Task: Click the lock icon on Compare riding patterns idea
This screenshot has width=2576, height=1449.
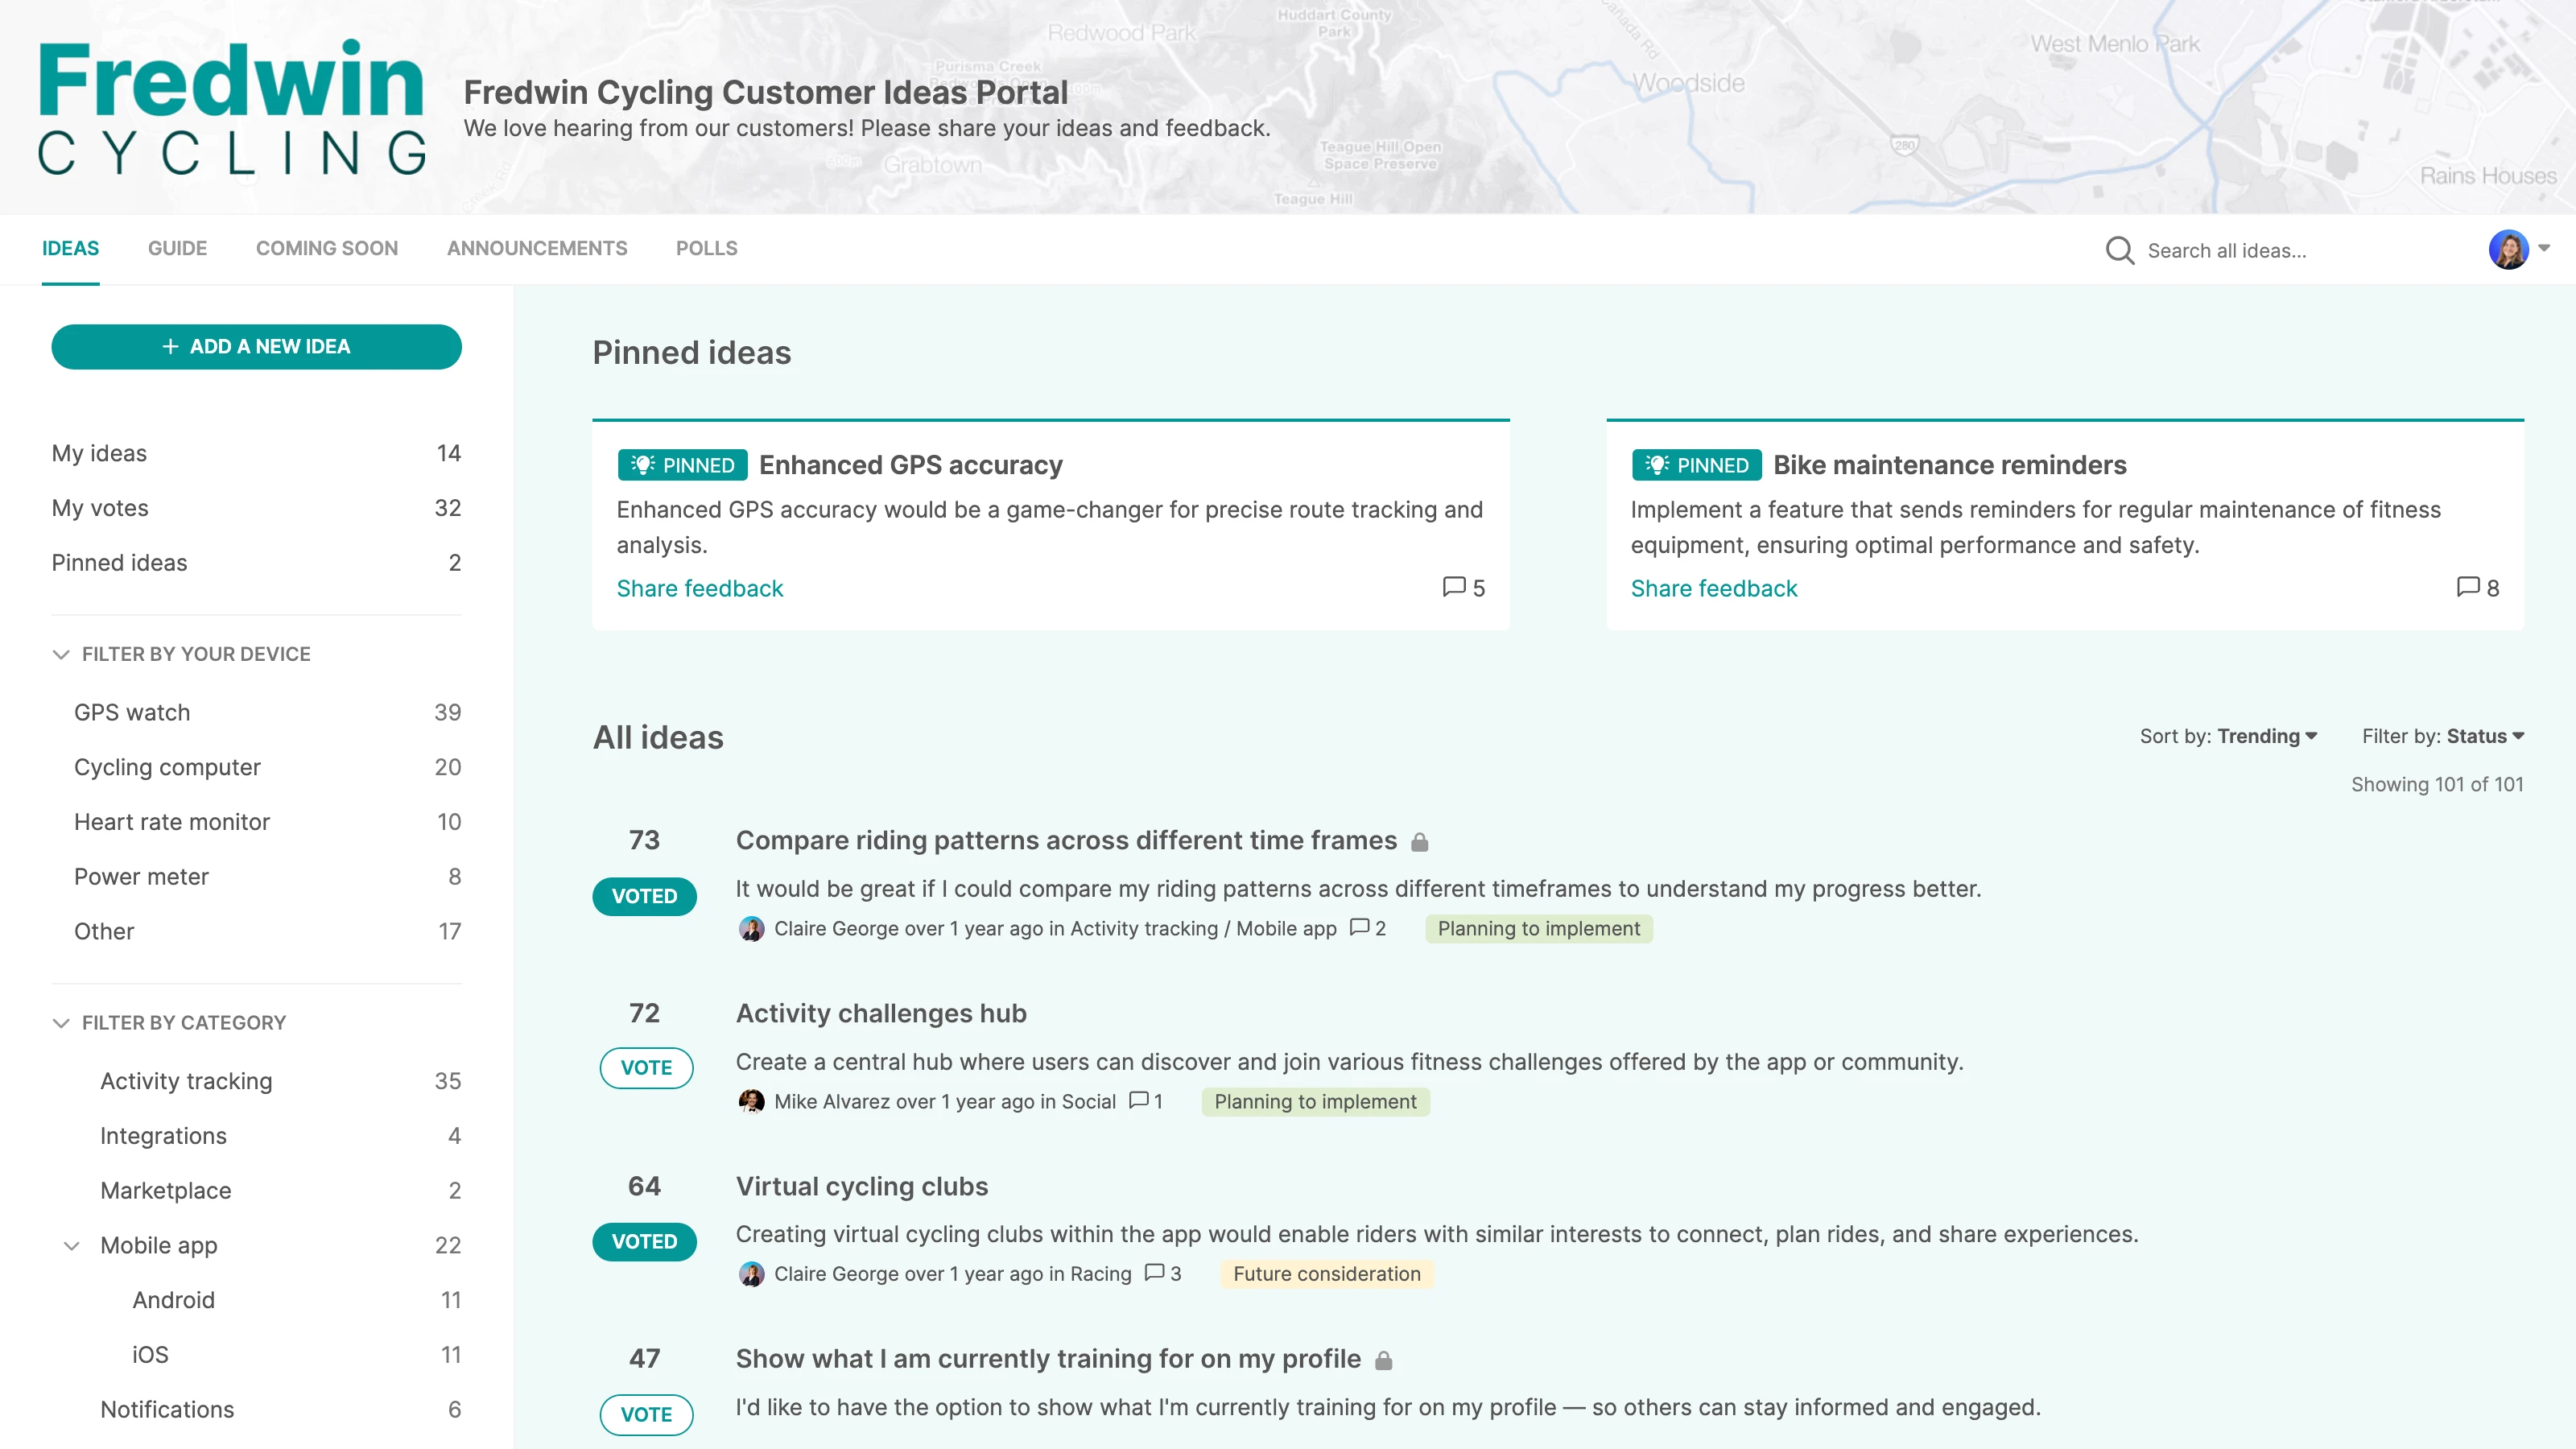Action: pyautogui.click(x=1421, y=841)
